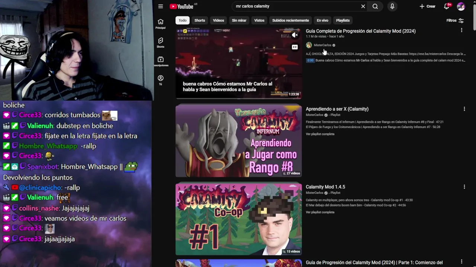This screenshot has height=267, width=476.
Task: Click the MisterCarlos name under Aprendiendo a ser X
Action: 315,115
